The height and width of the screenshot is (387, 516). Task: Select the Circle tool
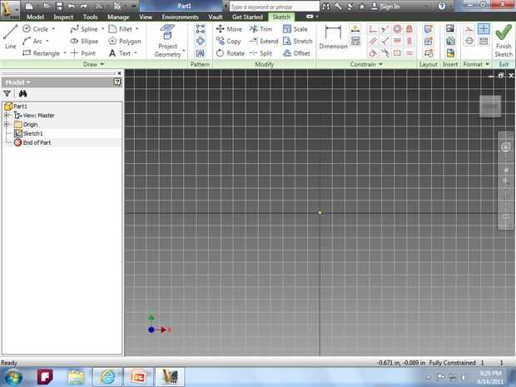pyautogui.click(x=36, y=29)
